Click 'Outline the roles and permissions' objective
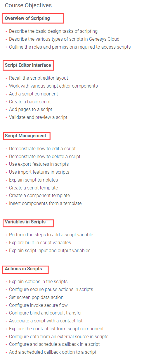 point(70,47)
